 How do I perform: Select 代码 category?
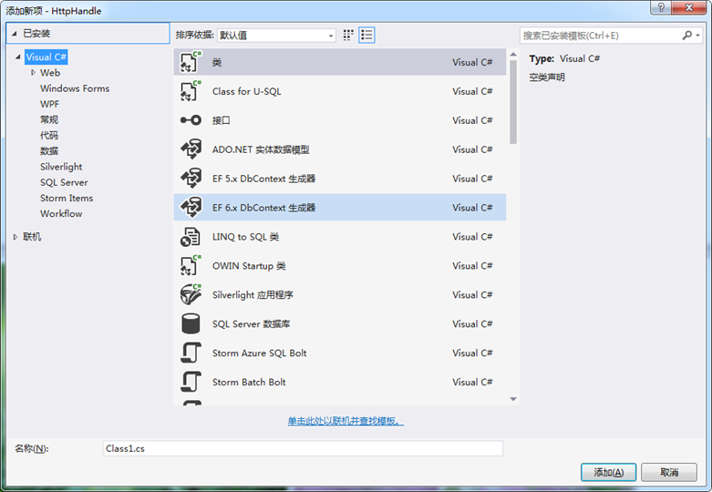[x=49, y=135]
